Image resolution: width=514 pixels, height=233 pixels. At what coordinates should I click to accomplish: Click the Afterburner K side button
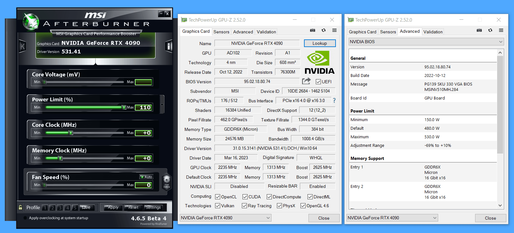tap(22, 46)
